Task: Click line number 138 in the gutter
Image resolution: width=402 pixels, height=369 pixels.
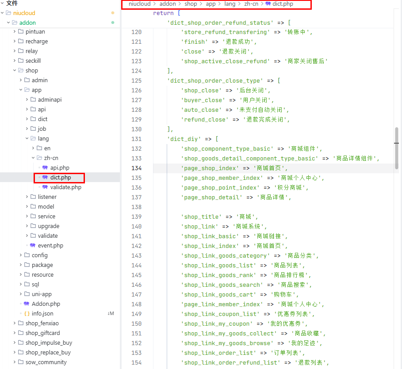Action: [136, 207]
